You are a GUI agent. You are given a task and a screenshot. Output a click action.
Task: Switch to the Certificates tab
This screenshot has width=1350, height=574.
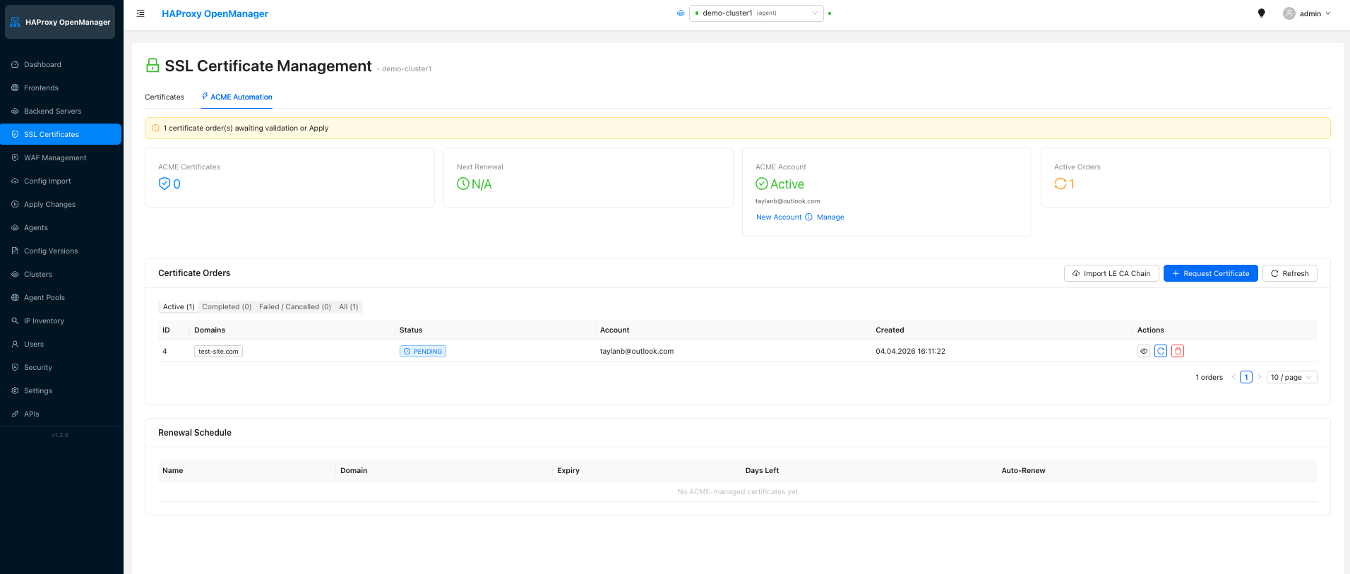165,97
